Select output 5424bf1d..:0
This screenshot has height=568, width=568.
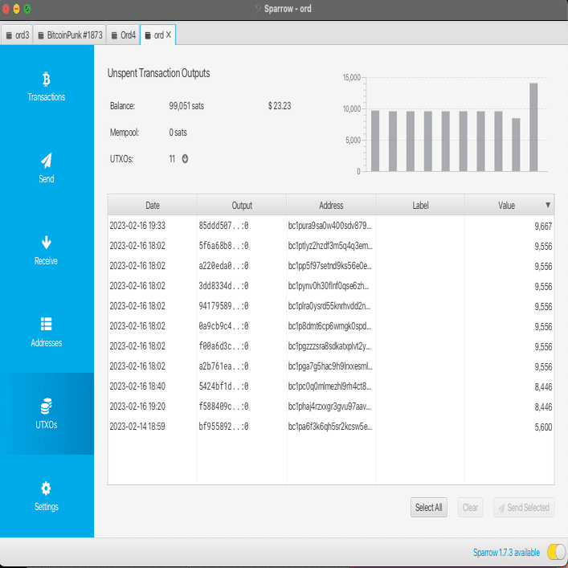pyautogui.click(x=223, y=386)
